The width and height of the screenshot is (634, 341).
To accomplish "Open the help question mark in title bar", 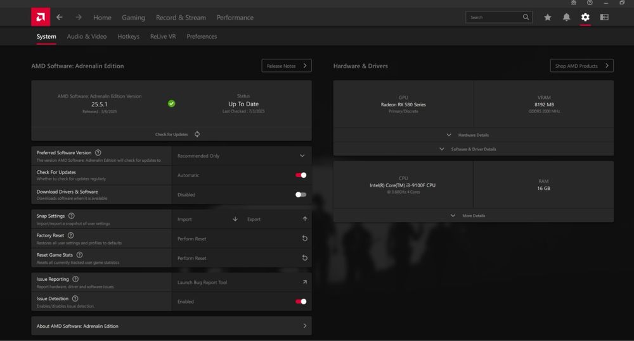I will [590, 3].
